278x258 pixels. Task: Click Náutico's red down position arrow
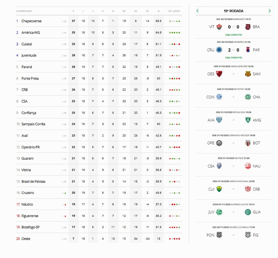(65, 204)
